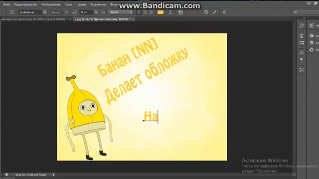Open the Brush settings panel icon
The height and width of the screenshot is (179, 319).
point(302,43)
